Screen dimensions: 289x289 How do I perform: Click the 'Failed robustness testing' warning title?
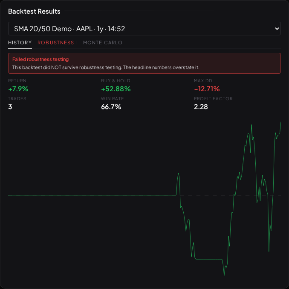40,59
